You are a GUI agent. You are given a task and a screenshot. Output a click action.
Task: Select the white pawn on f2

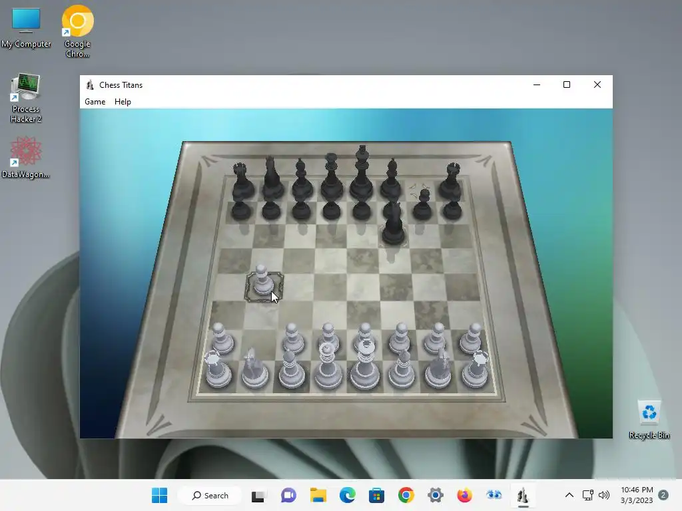pyautogui.click(x=400, y=337)
